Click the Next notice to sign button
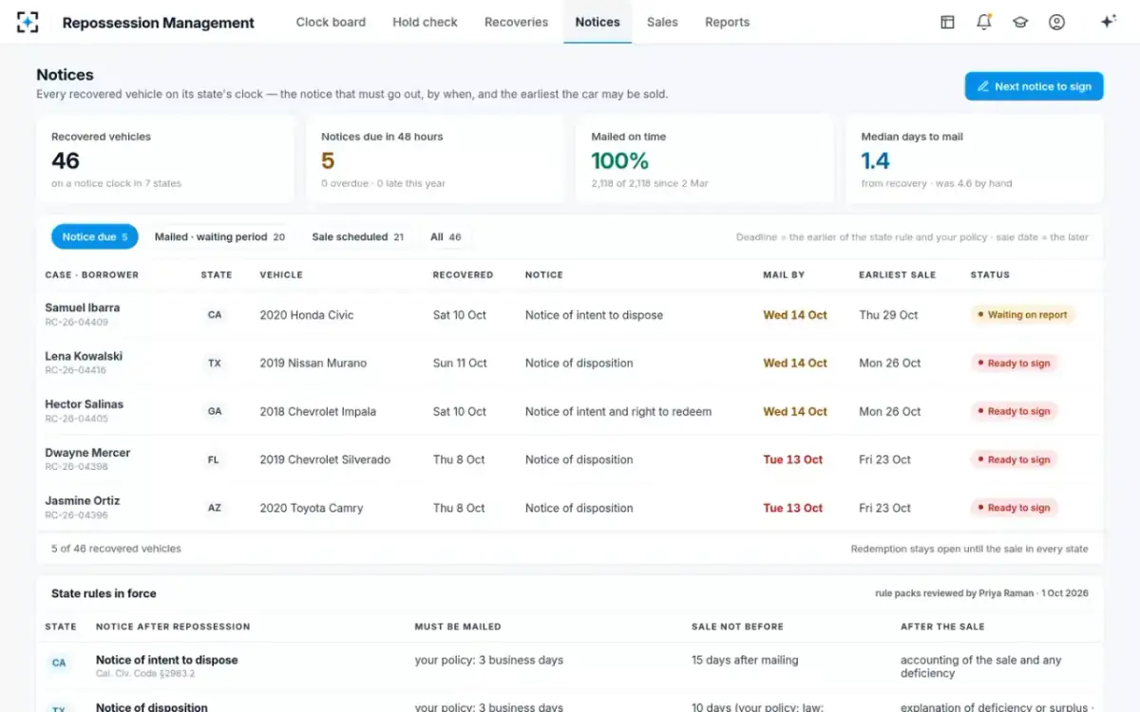The height and width of the screenshot is (712, 1140). point(1035,86)
